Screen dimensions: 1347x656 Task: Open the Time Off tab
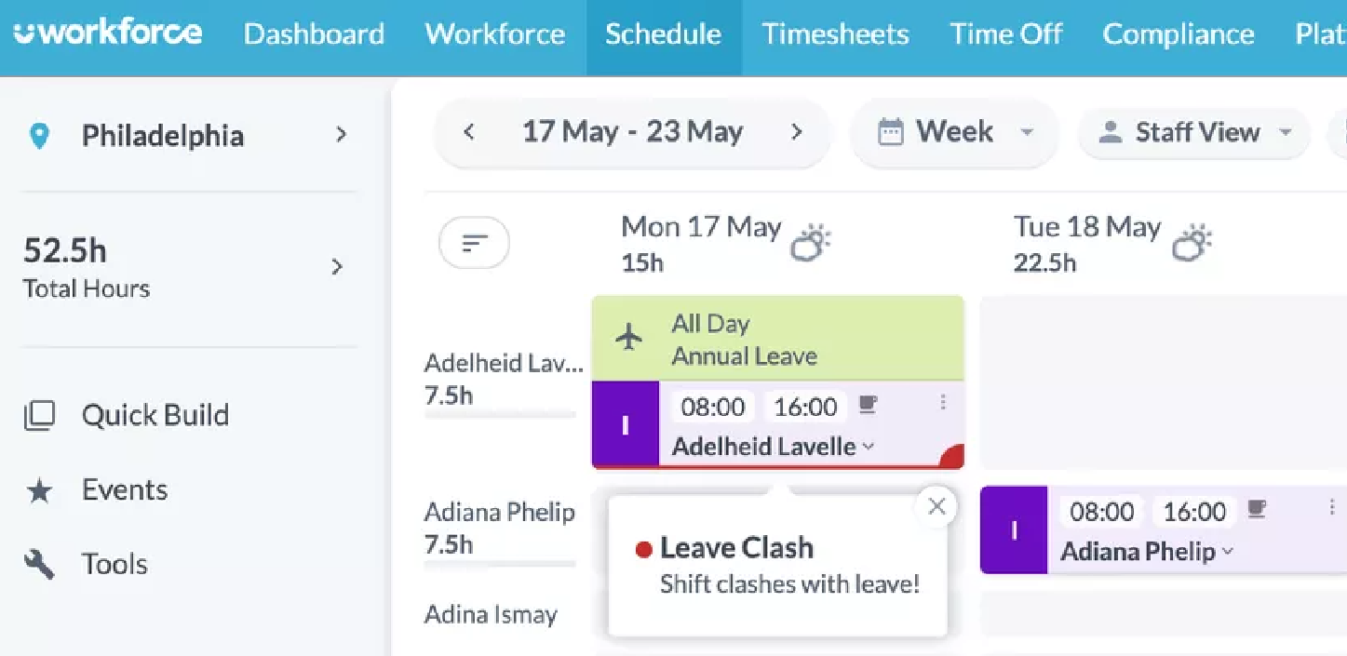[1006, 34]
